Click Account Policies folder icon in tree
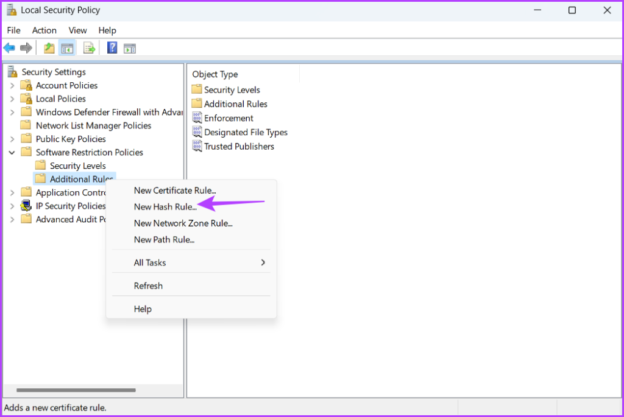 26,85
